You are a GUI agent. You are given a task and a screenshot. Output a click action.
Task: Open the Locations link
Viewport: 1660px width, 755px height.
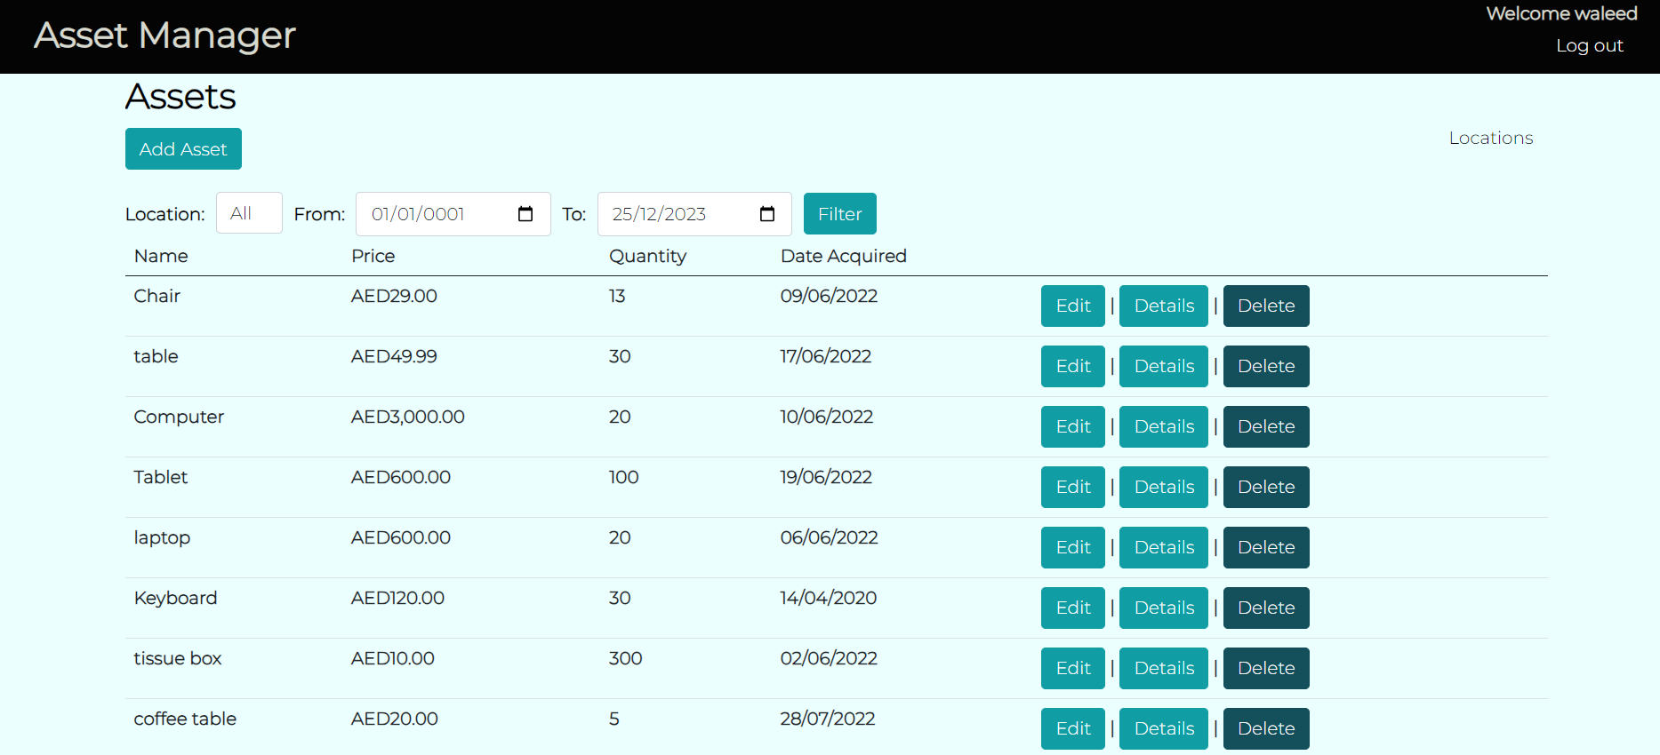point(1490,138)
